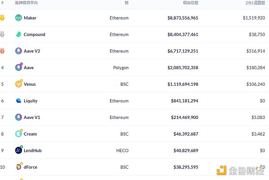269x180 pixels.
Task: Select the Aave Polygon logo icon
Action: (x=19, y=67)
